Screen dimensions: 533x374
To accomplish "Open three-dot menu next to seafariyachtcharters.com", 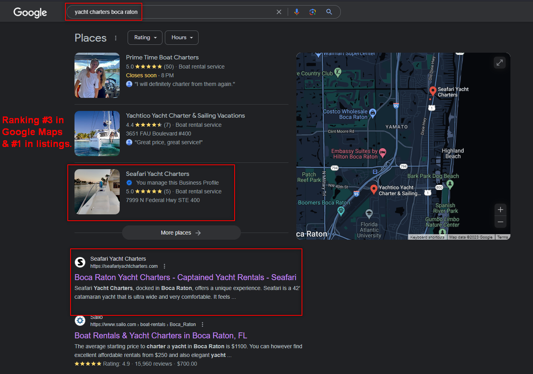I will 164,266.
